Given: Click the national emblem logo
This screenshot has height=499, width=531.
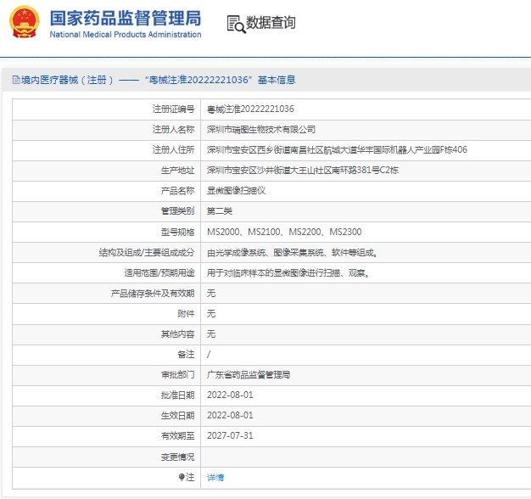Looking at the screenshot, I should click(24, 22).
